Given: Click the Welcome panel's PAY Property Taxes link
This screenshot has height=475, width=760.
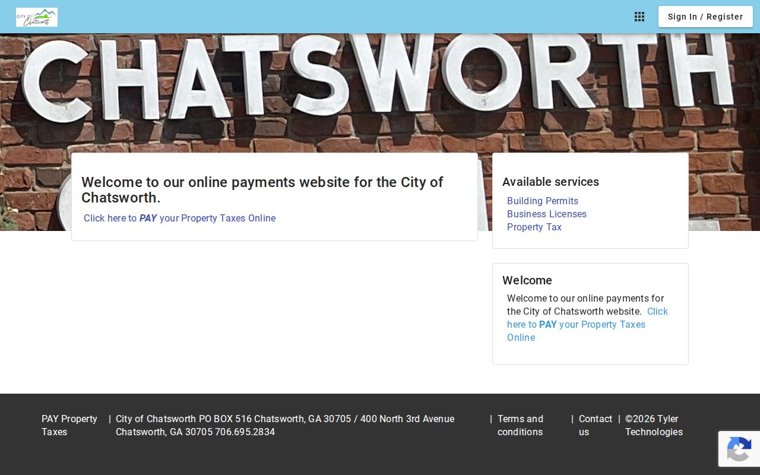Looking at the screenshot, I should [x=587, y=324].
